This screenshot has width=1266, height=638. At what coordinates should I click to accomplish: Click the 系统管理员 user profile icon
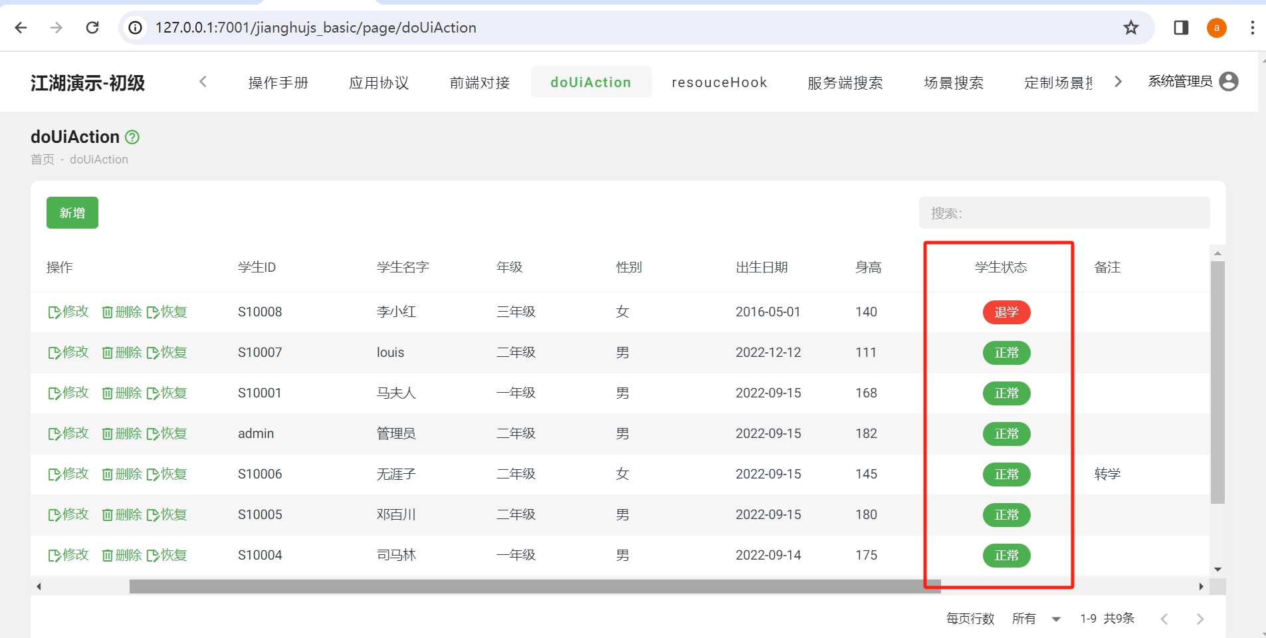[1230, 81]
